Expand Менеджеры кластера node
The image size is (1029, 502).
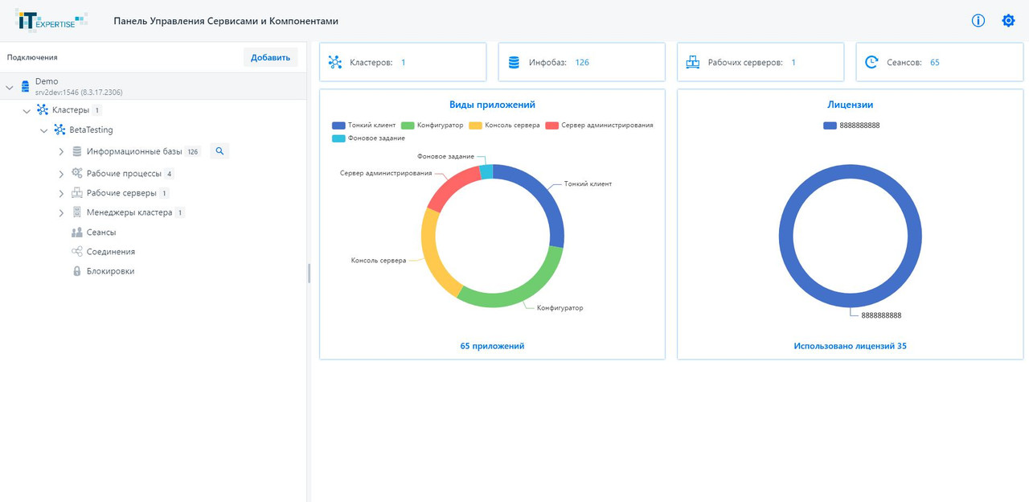tap(61, 212)
